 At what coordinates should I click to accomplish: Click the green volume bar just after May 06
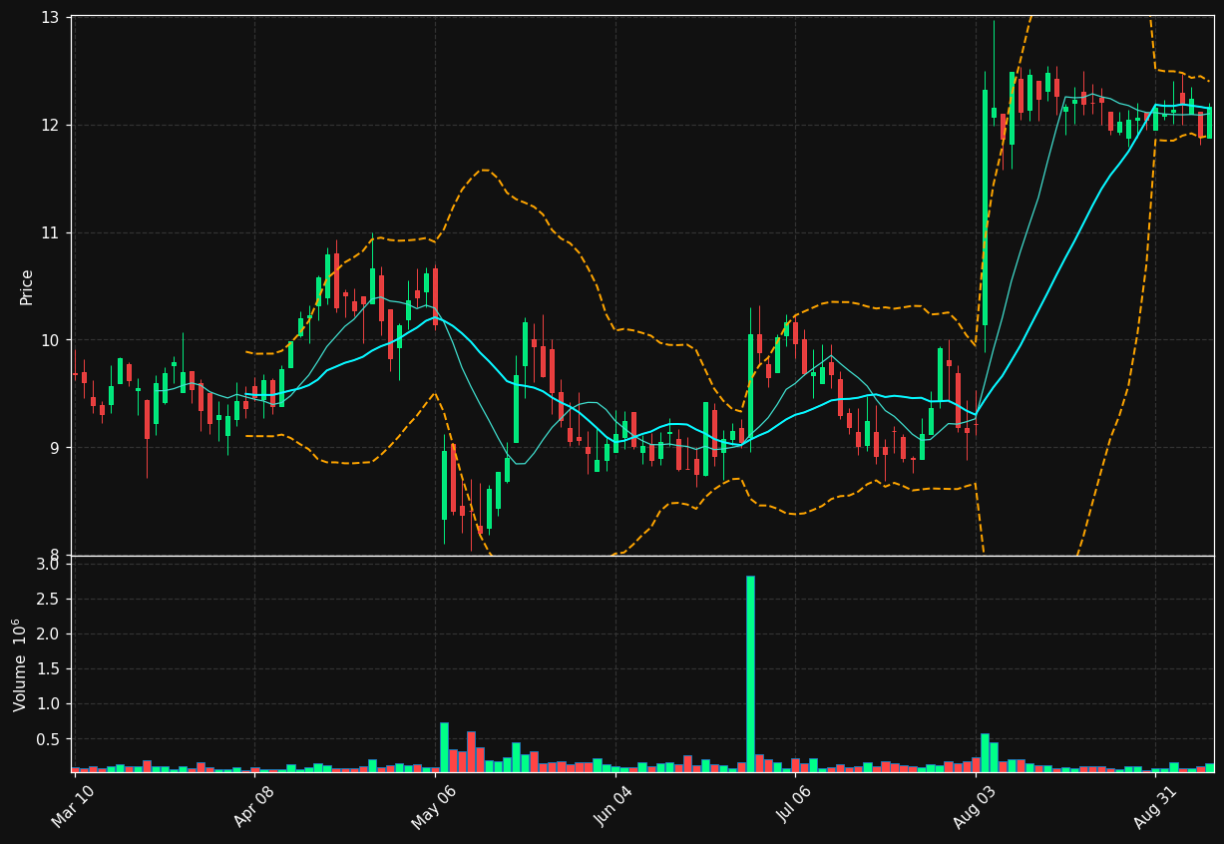coord(444,747)
